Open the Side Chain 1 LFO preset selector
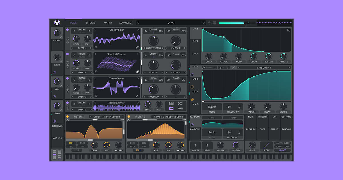343x180 pixels. pos(264,68)
